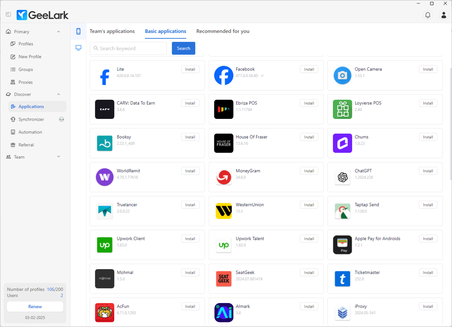Select Applications in sidebar

pos(37,107)
